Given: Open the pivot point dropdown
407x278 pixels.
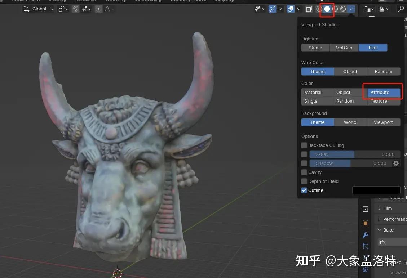Looking at the screenshot, I should click(63, 9).
